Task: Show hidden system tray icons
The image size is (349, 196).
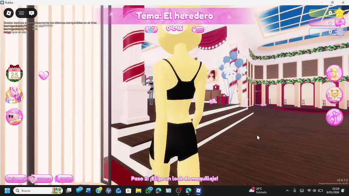Action: 287,191
